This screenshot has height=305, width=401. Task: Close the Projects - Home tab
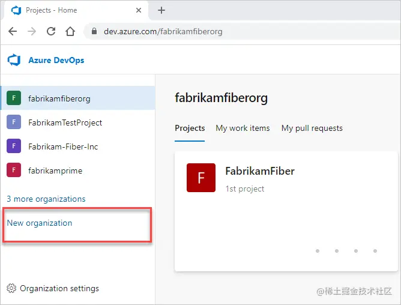pos(139,10)
